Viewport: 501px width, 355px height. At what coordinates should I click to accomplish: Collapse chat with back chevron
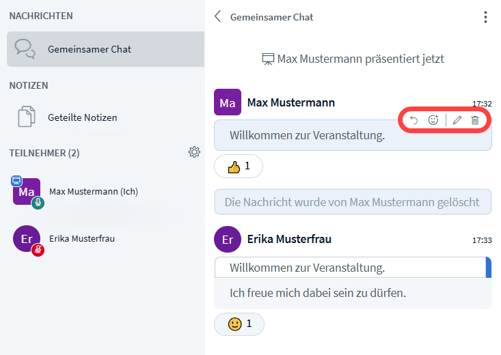[x=218, y=17]
